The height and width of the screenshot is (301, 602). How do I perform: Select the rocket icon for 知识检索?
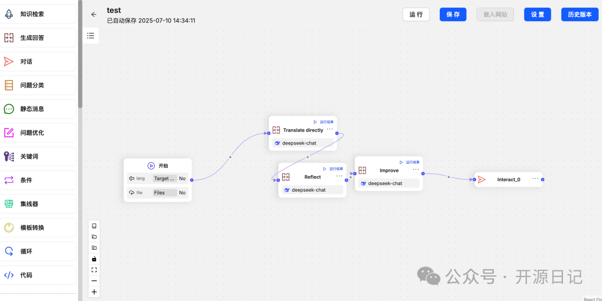[x=9, y=14]
